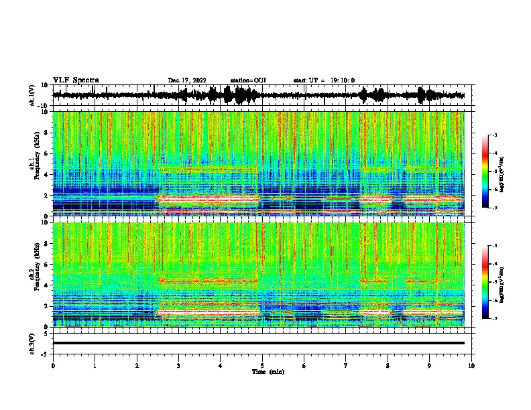
Task: Click time axis tick label "0"
Action: tap(53, 366)
